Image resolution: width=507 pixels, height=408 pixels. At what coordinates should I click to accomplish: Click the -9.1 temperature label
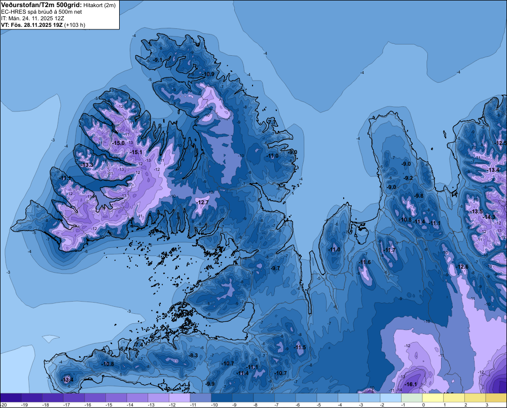point(158,60)
